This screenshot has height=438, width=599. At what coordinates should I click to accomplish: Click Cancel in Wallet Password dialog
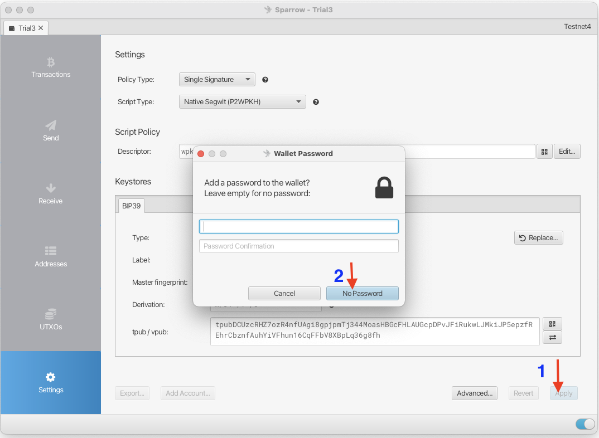(284, 294)
